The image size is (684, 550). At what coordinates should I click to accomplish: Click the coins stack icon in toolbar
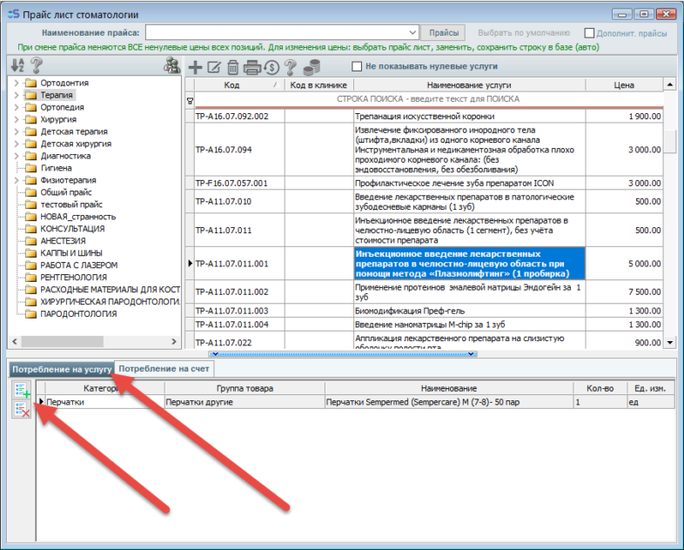click(x=312, y=67)
